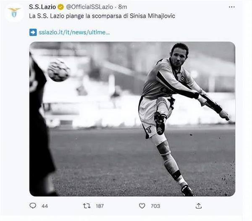The width and height of the screenshot is (252, 221).
Task: Open the tweet via the 8m timestamp
Action: click(122, 7)
